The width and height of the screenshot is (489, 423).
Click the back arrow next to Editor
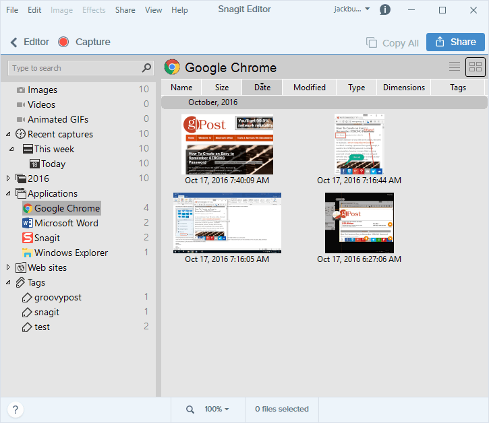13,42
